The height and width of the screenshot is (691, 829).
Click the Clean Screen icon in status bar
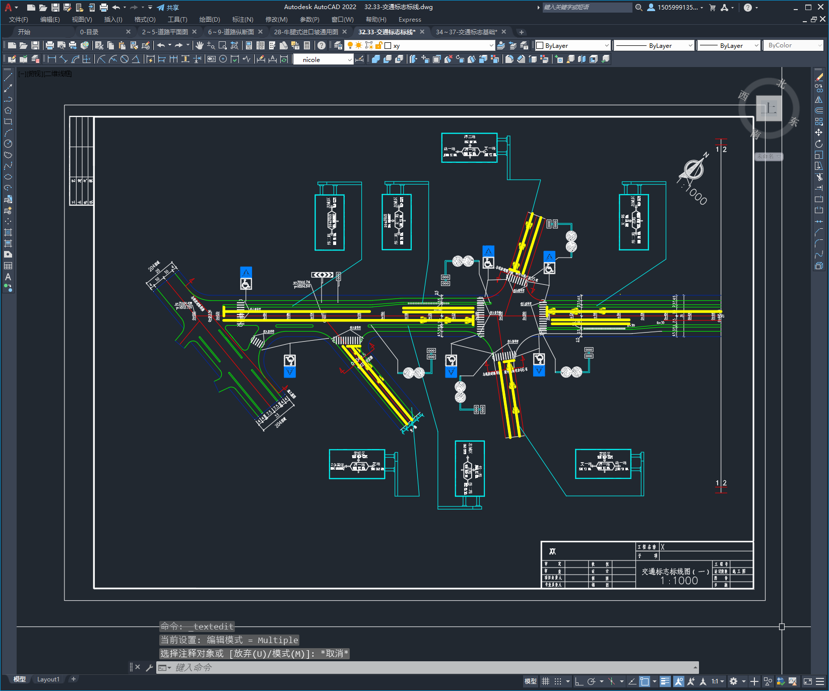[x=808, y=681]
